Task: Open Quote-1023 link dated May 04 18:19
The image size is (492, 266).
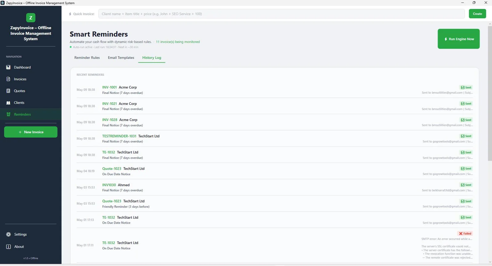Action: point(112,168)
